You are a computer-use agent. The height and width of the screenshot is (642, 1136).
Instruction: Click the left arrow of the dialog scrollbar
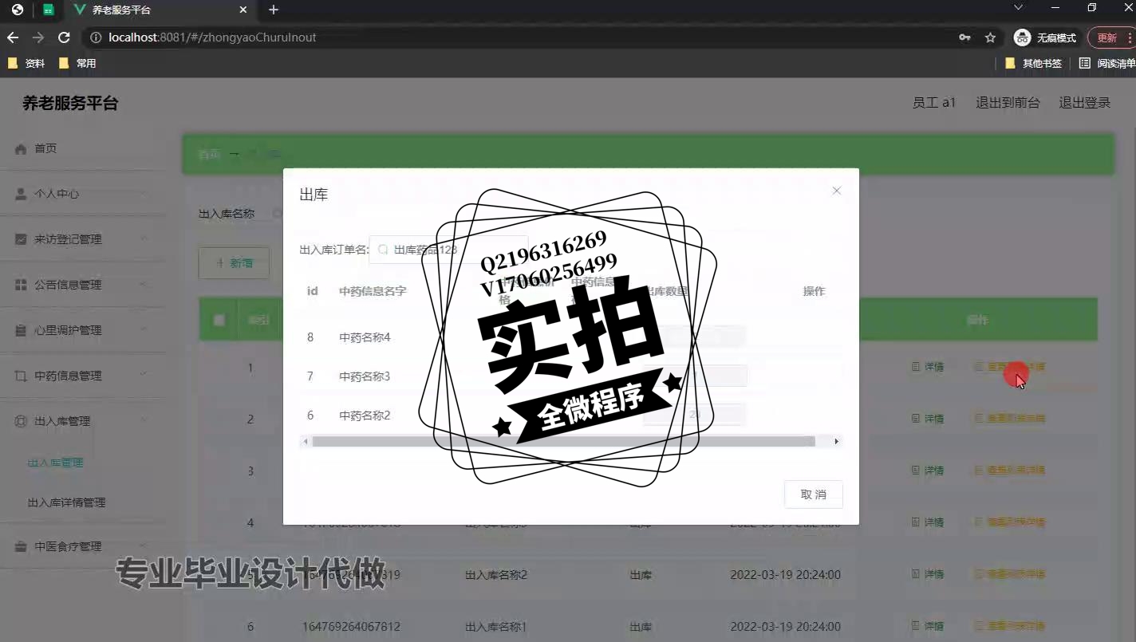[x=305, y=441]
